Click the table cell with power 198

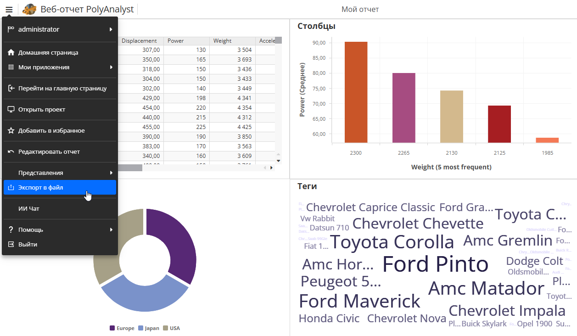point(186,98)
